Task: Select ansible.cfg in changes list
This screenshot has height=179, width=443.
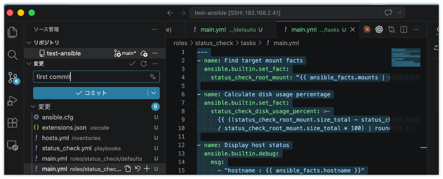Action: [95, 117]
